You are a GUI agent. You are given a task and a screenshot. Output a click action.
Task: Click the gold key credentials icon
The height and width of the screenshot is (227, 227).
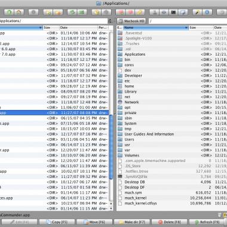click(140, 12)
